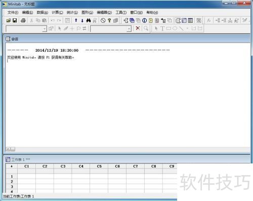The image size is (253, 201).
Task: Click the Print window icon
Action: tap(23, 20)
